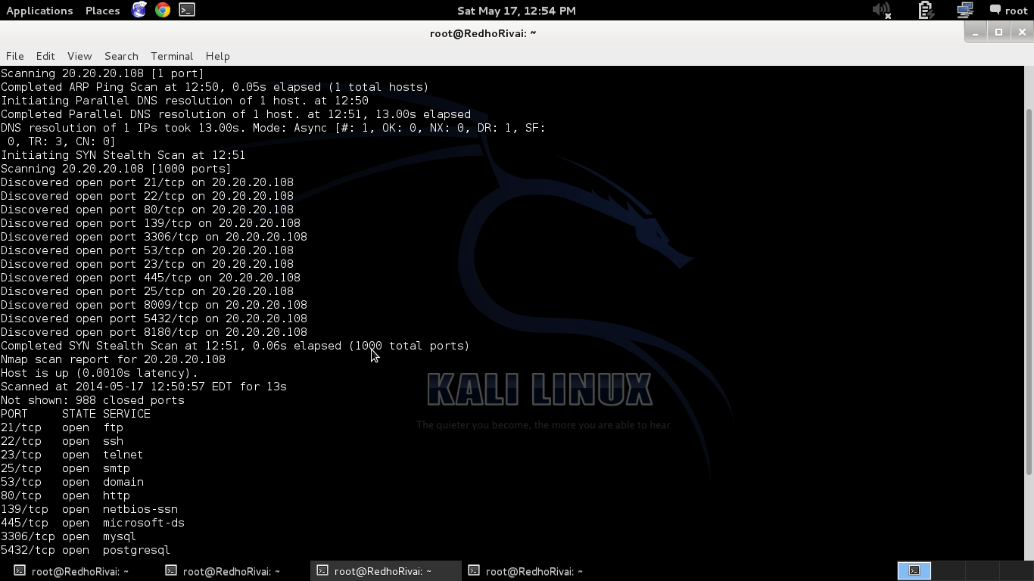The height and width of the screenshot is (581, 1034).
Task: Open the Applications menu
Action: [x=39, y=11]
